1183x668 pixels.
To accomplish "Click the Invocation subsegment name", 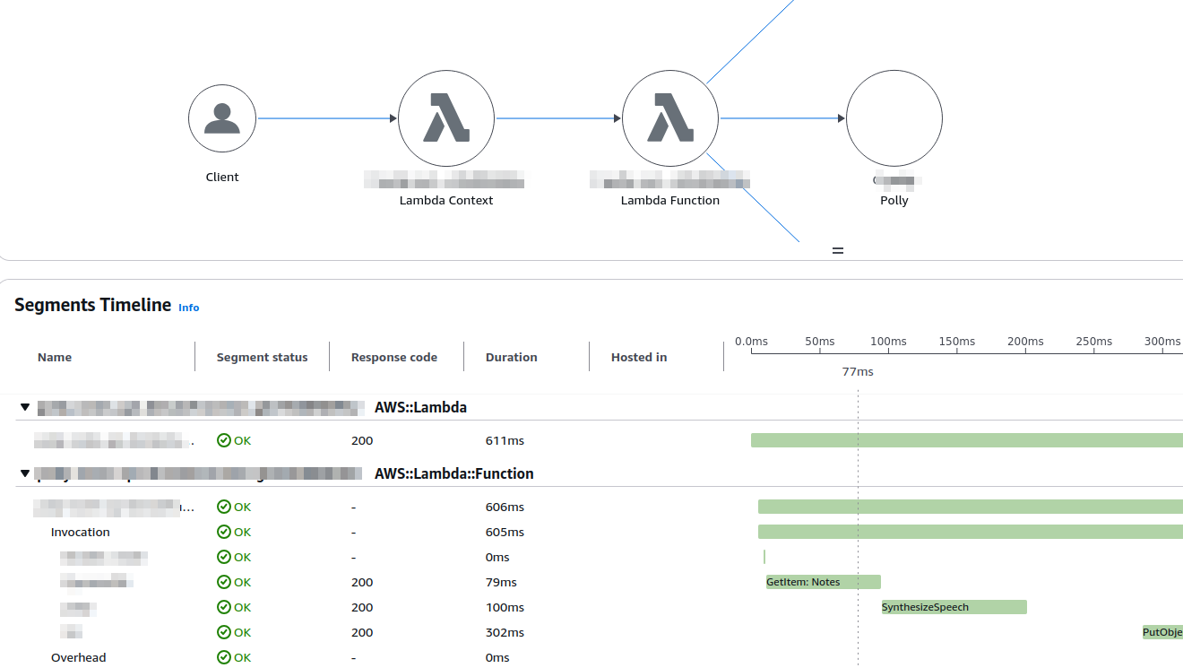I will click(81, 532).
